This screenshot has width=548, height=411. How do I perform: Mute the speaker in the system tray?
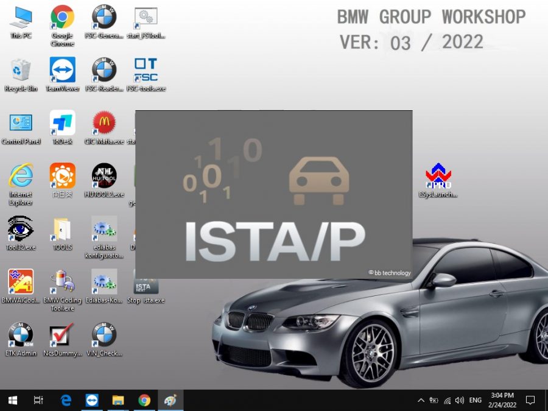click(x=459, y=400)
